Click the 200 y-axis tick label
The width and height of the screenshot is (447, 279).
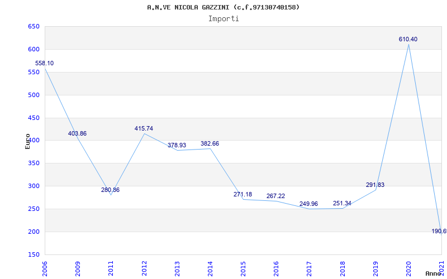(34, 232)
